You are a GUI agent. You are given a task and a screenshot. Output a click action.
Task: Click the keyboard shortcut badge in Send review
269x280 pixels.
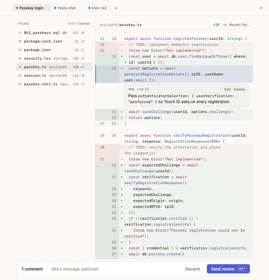point(242,269)
